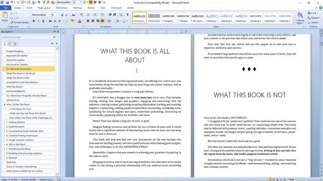Click the Sort icon in Paragraph group
This screenshot has height=181, width=323.
coord(121,15)
